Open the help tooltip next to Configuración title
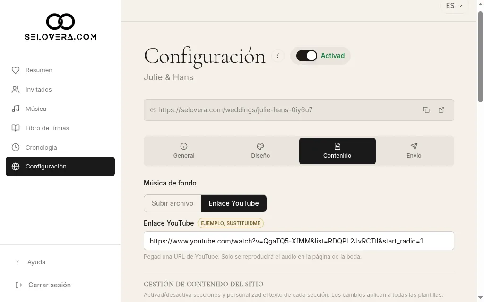The image size is (484, 302). point(277,56)
